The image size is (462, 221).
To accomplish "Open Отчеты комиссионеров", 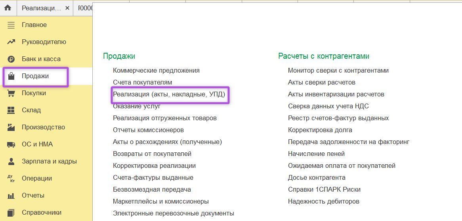I will [x=148, y=130].
